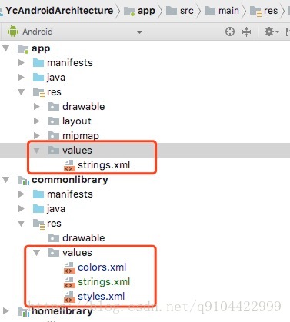Click YcAndroidArchitecture breadcrumb
The image size is (290, 322).
[x=59, y=11]
